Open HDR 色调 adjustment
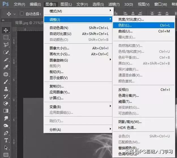 click(144, 128)
